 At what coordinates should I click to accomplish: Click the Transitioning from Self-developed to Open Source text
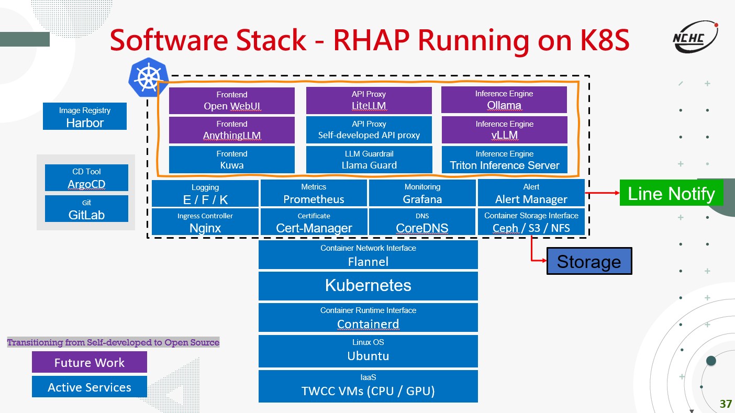click(x=113, y=343)
